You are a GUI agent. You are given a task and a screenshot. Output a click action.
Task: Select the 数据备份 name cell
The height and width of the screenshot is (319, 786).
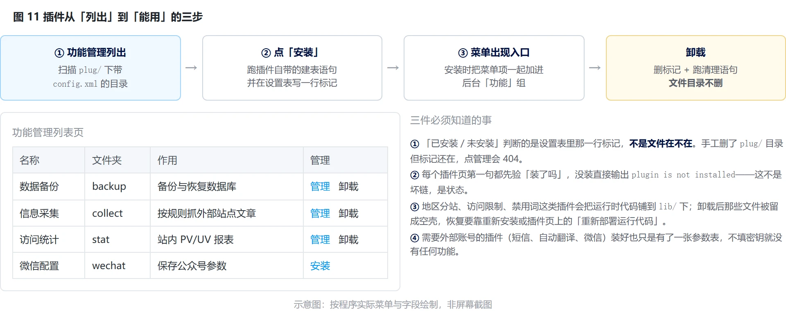pyautogui.click(x=49, y=186)
